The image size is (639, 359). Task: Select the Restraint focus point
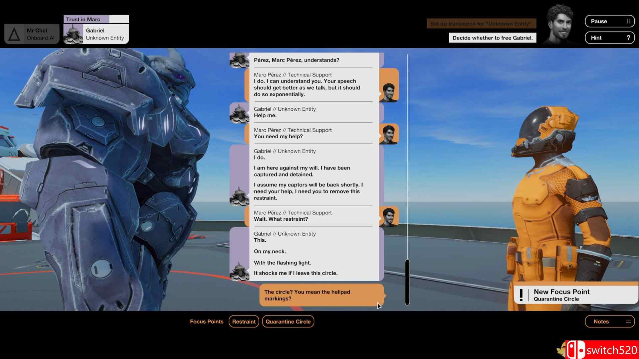pos(244,321)
